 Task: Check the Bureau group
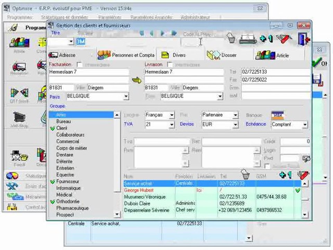[x=63, y=122]
